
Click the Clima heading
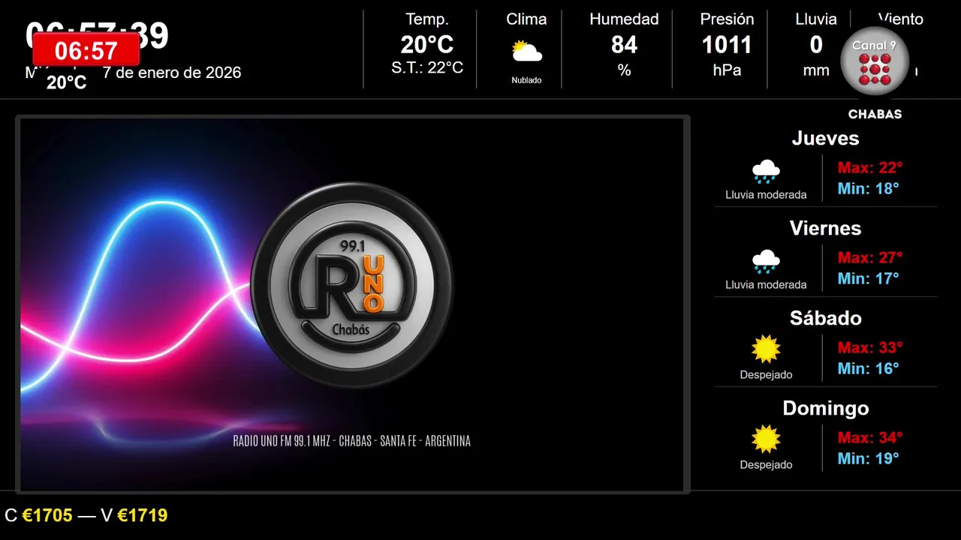click(x=526, y=19)
